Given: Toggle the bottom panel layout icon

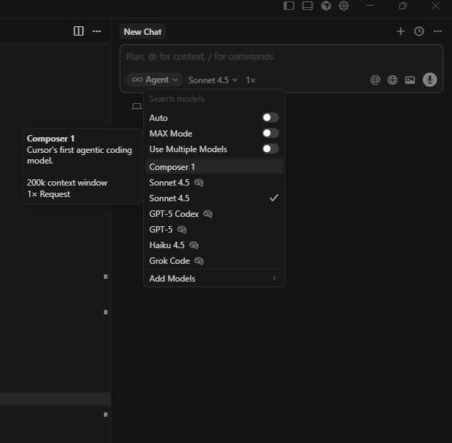Looking at the screenshot, I should coord(308,6).
